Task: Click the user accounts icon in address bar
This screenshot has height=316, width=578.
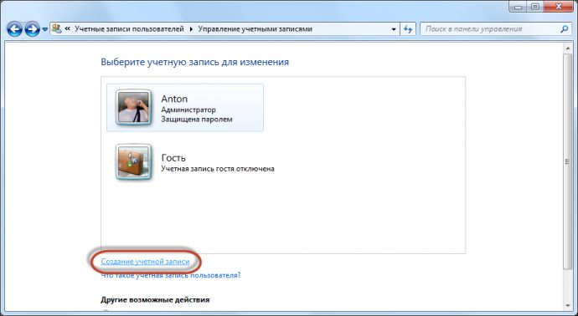Action: tap(57, 28)
